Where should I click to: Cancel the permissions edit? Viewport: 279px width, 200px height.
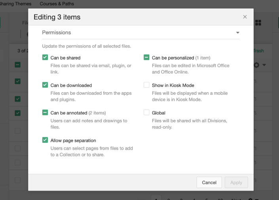pyautogui.click(x=209, y=182)
